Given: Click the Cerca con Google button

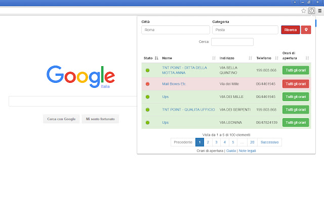Looking at the screenshot, I should [61, 119].
